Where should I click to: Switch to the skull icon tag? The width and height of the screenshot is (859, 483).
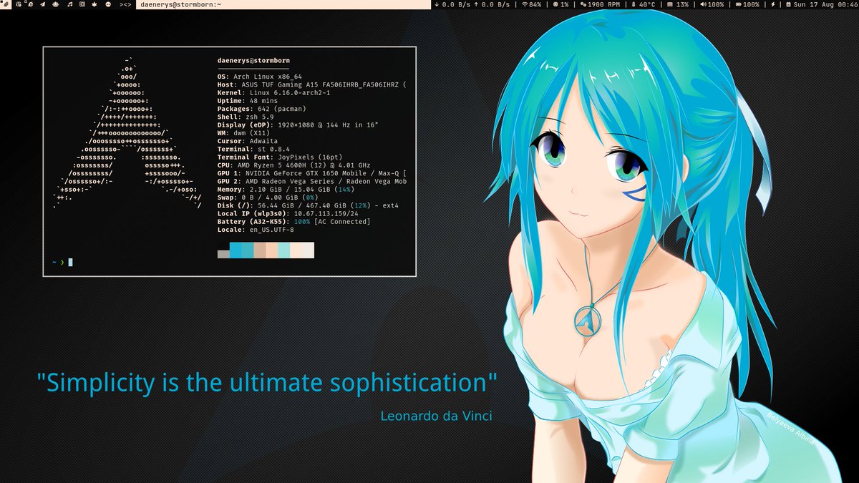(x=107, y=4)
